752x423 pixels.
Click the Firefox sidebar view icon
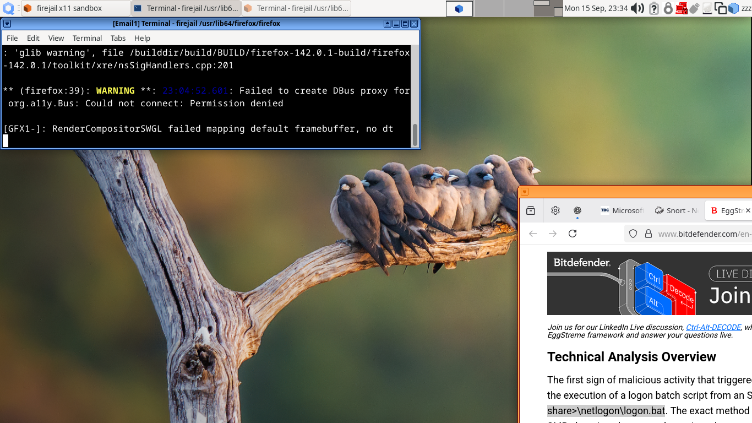pyautogui.click(x=531, y=210)
